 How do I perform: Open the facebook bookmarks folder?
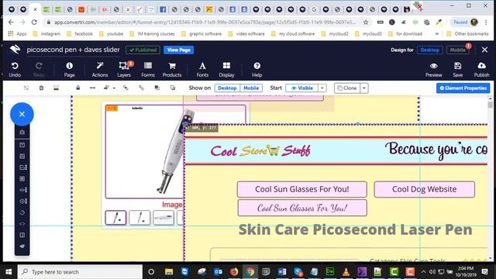[80, 33]
